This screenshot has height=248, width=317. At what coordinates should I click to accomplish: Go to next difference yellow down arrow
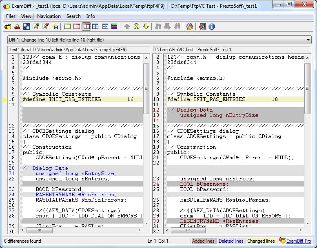(x=146, y=26)
